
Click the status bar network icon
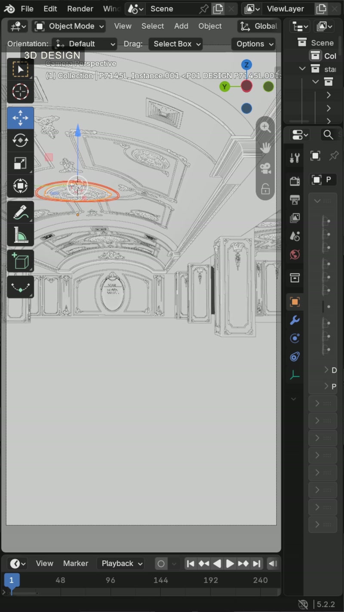coord(303,604)
